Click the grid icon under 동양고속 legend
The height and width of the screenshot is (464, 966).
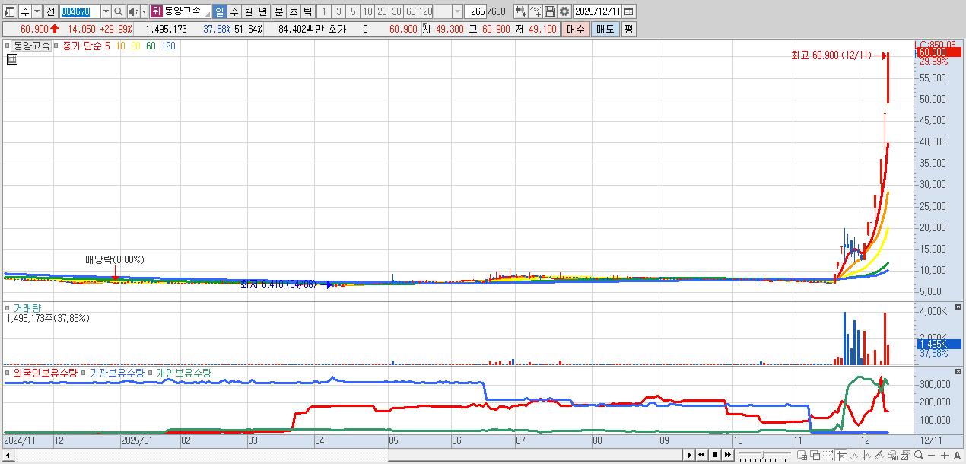pyautogui.click(x=12, y=59)
